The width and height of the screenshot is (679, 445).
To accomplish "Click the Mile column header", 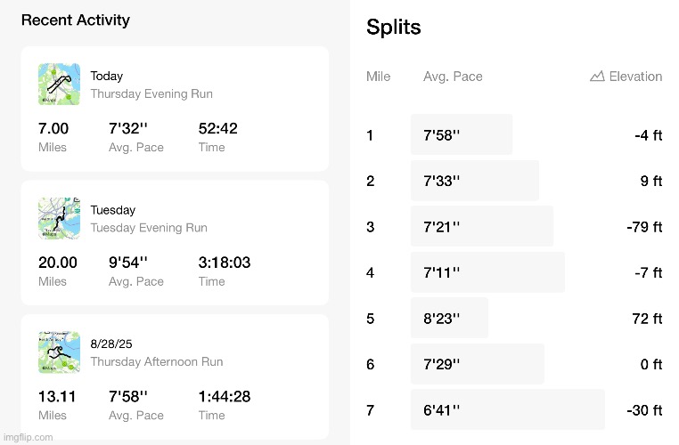I will 378,77.
